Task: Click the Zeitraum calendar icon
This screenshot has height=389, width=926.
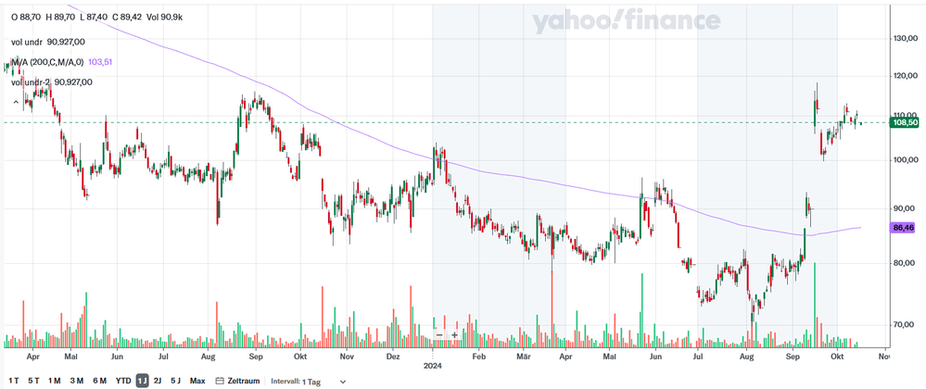Action: 219,381
